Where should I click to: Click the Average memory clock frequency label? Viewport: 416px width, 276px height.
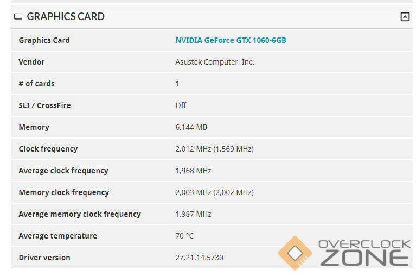coord(80,214)
